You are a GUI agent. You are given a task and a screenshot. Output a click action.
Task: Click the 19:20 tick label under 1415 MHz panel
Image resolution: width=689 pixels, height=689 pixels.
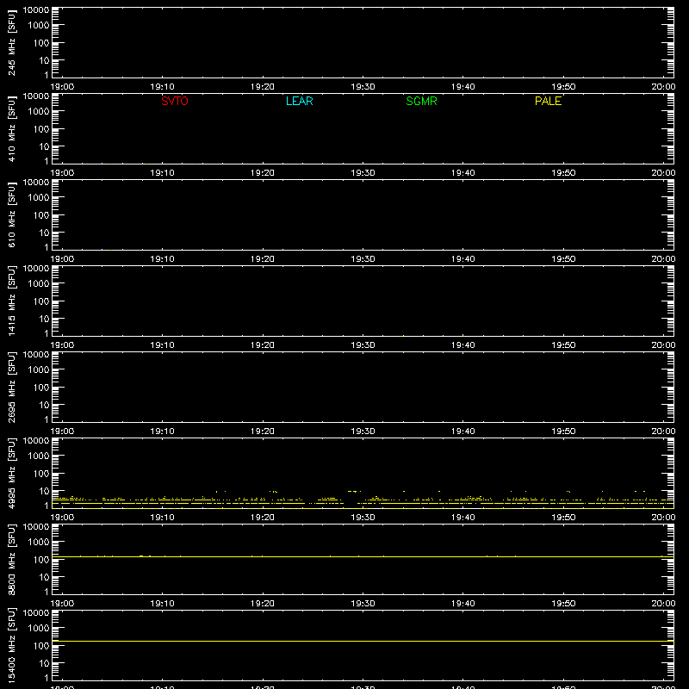(x=263, y=345)
